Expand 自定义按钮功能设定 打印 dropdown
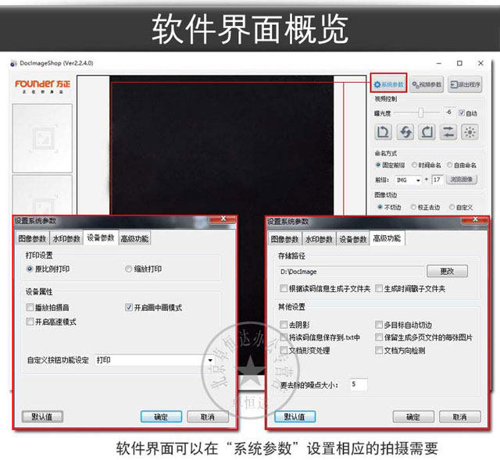The width and height of the screenshot is (500, 460). tap(155, 360)
